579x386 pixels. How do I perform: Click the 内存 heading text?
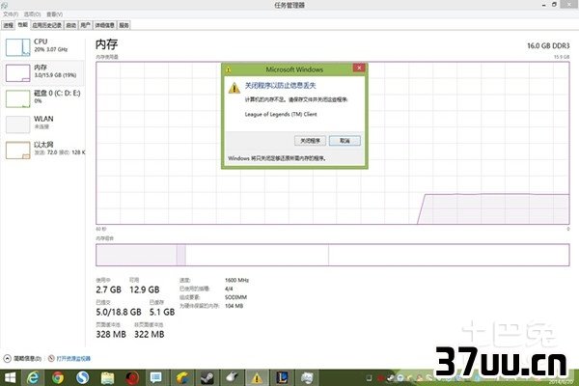tap(107, 44)
